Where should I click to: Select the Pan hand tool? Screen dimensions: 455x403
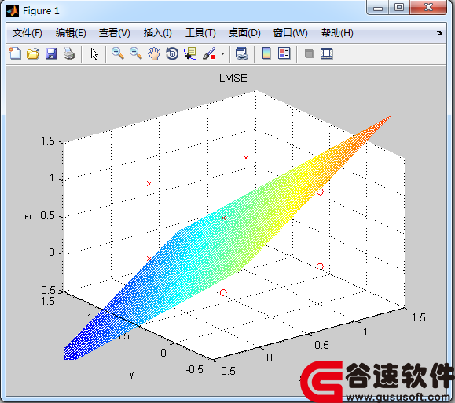click(154, 53)
